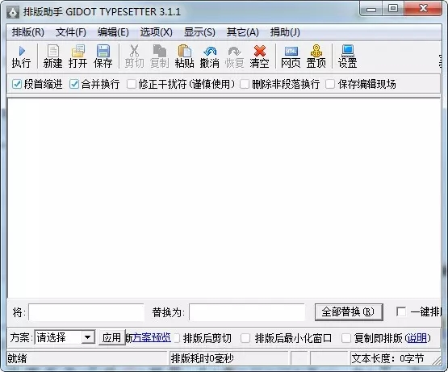Screen dimensions: 448x372
Task: Click 排版耗时0毫秒 status text
Action: pyautogui.click(x=203, y=358)
